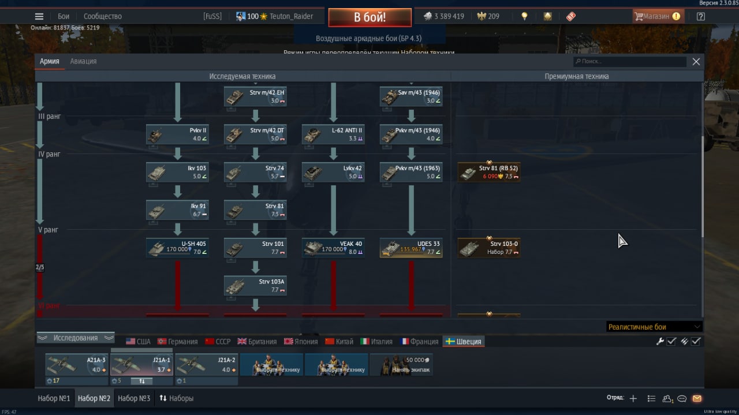Open the Сообщество menu
The width and height of the screenshot is (739, 415).
(103, 16)
